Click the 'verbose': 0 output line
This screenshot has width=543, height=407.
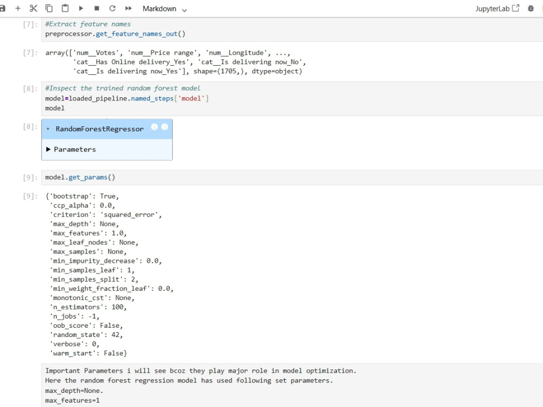(x=74, y=344)
